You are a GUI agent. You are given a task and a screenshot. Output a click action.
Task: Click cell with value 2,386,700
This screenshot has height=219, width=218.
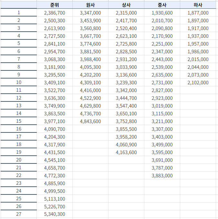coord(55,13)
